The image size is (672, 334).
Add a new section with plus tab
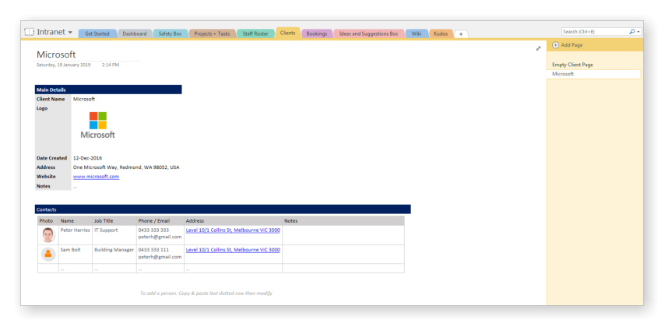click(x=461, y=34)
